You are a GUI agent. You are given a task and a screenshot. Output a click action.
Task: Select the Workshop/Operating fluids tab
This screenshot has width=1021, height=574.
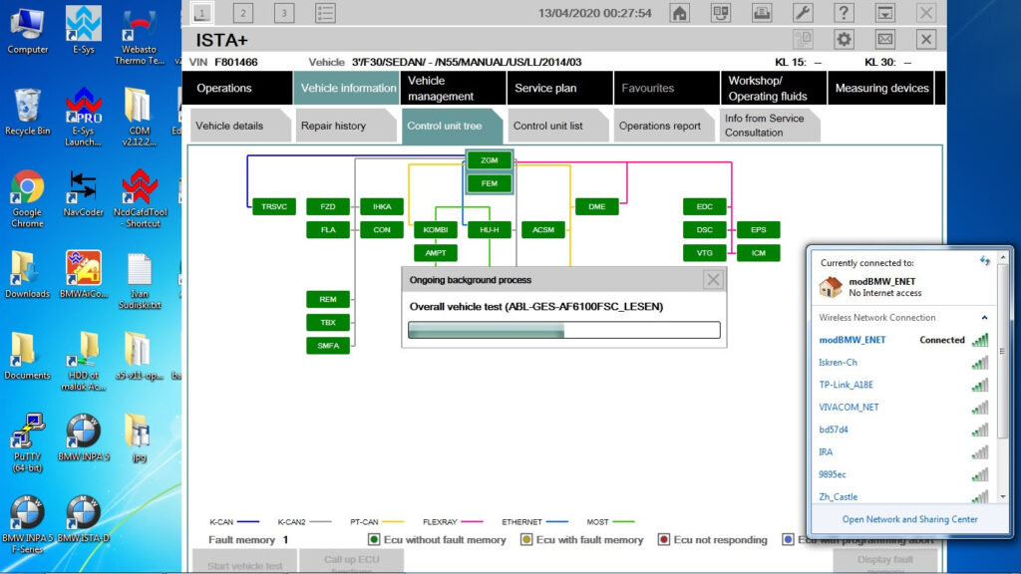coord(774,88)
